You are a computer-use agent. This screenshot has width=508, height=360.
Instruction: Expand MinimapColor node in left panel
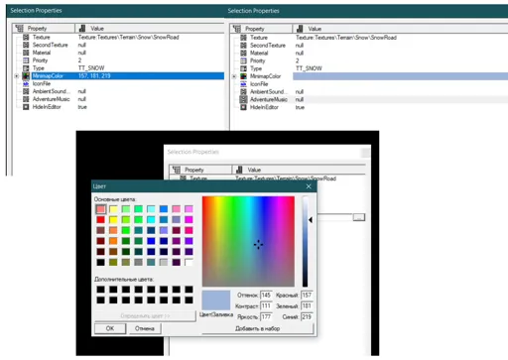(16, 76)
